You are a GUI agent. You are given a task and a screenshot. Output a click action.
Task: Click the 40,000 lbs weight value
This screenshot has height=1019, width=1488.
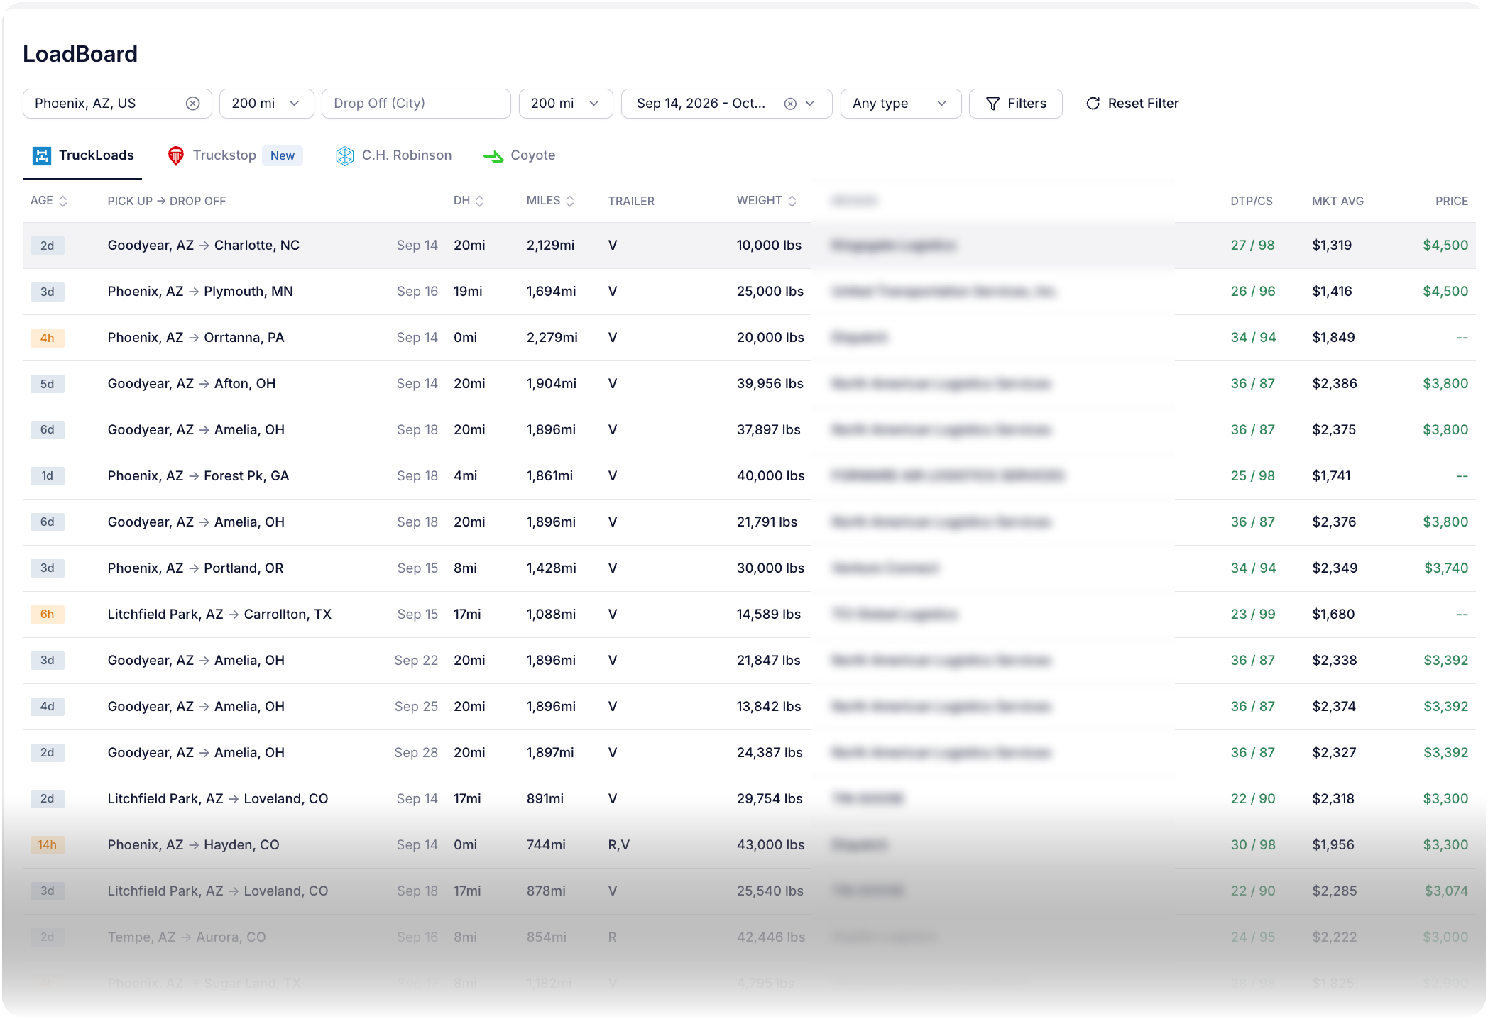coord(770,476)
